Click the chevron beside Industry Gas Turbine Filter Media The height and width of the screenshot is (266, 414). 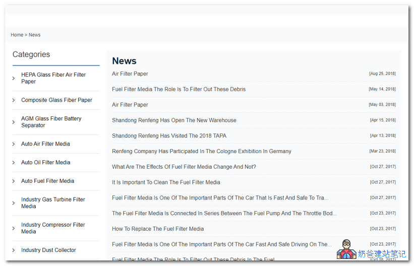click(x=14, y=203)
